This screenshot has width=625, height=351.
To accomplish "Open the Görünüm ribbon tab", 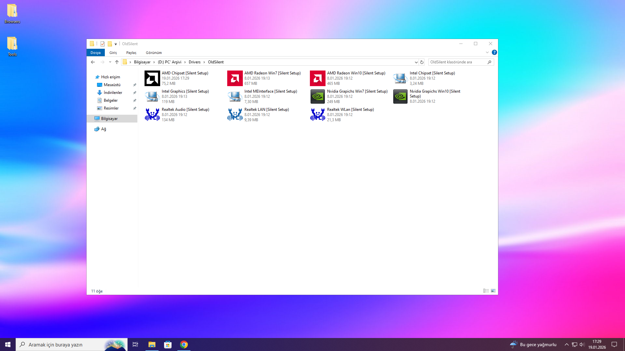I will 154,53.
